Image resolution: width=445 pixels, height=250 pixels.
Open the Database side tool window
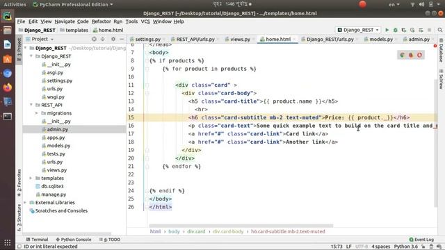pyautogui.click(x=442, y=51)
